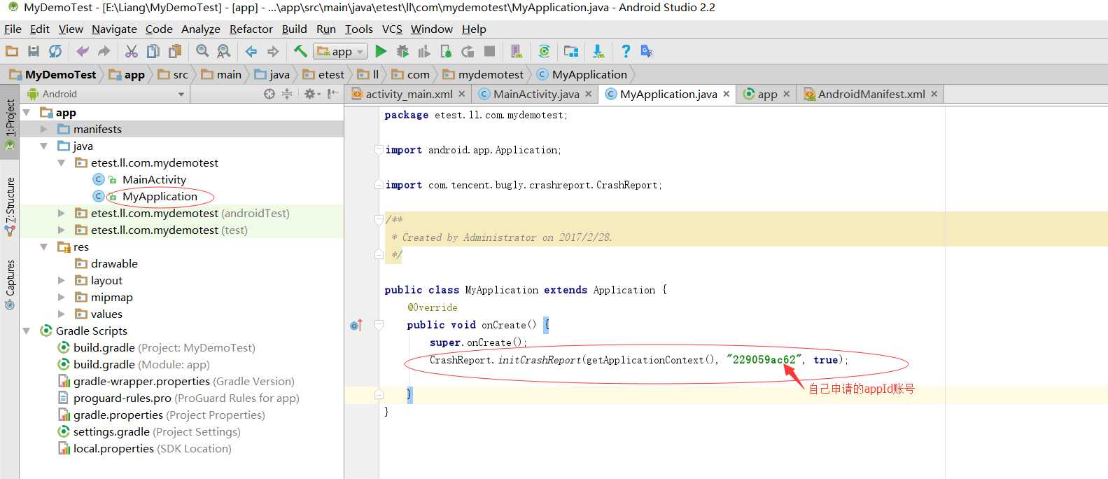
Task: Save all files using the floppy icon
Action: (x=33, y=51)
